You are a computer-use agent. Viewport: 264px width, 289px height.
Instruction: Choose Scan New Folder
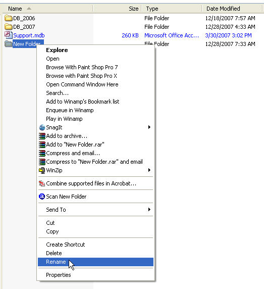pos(96,197)
